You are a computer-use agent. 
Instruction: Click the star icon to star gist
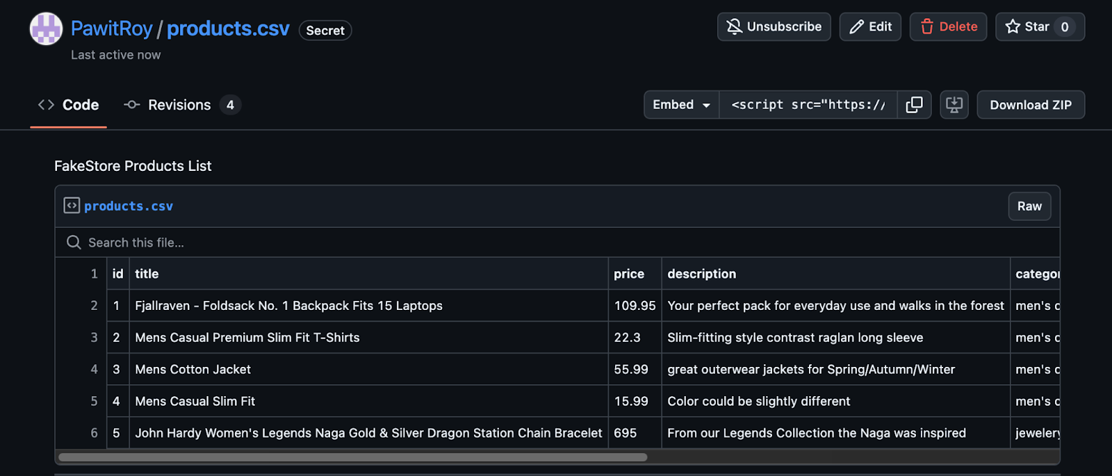(1013, 27)
